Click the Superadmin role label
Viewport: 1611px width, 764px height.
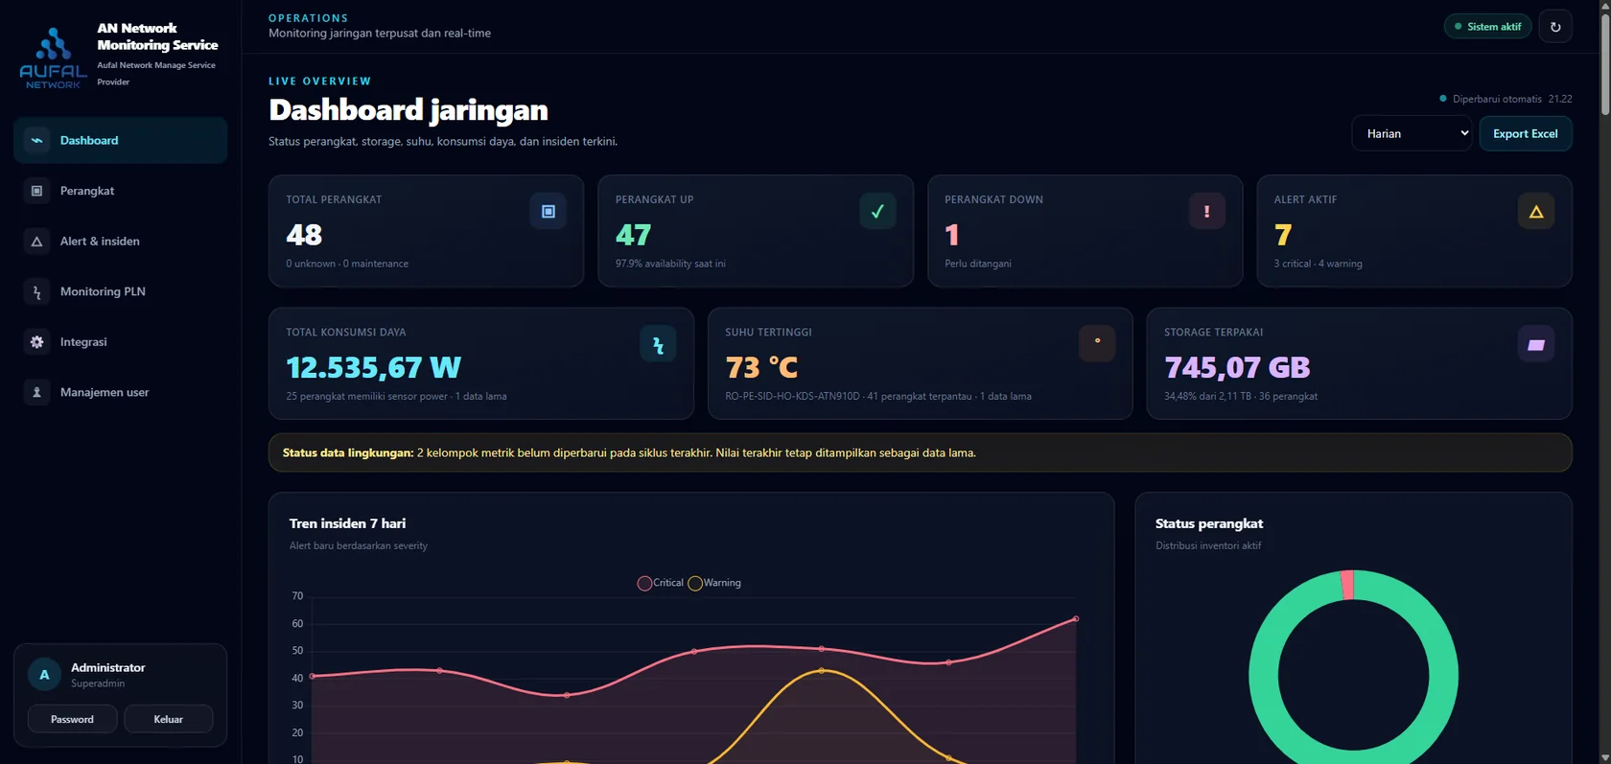pyautogui.click(x=98, y=683)
